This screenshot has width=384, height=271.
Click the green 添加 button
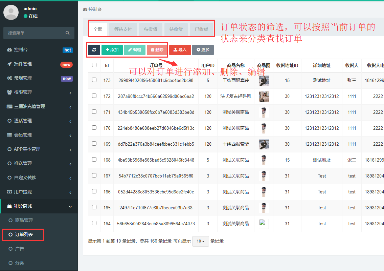tap(112, 50)
